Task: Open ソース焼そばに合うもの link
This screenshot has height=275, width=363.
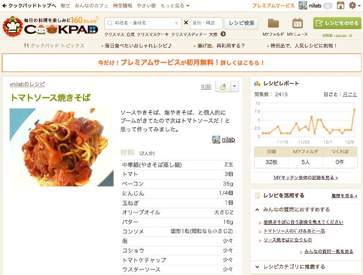Action: tap(288, 240)
